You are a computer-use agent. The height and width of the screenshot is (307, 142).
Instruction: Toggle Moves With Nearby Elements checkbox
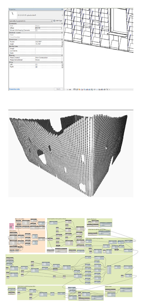(x=36, y=30)
